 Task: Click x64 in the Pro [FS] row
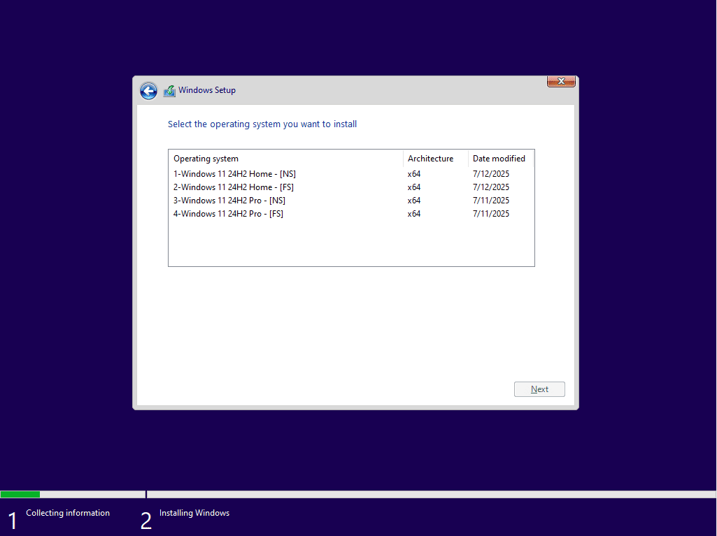[414, 214]
